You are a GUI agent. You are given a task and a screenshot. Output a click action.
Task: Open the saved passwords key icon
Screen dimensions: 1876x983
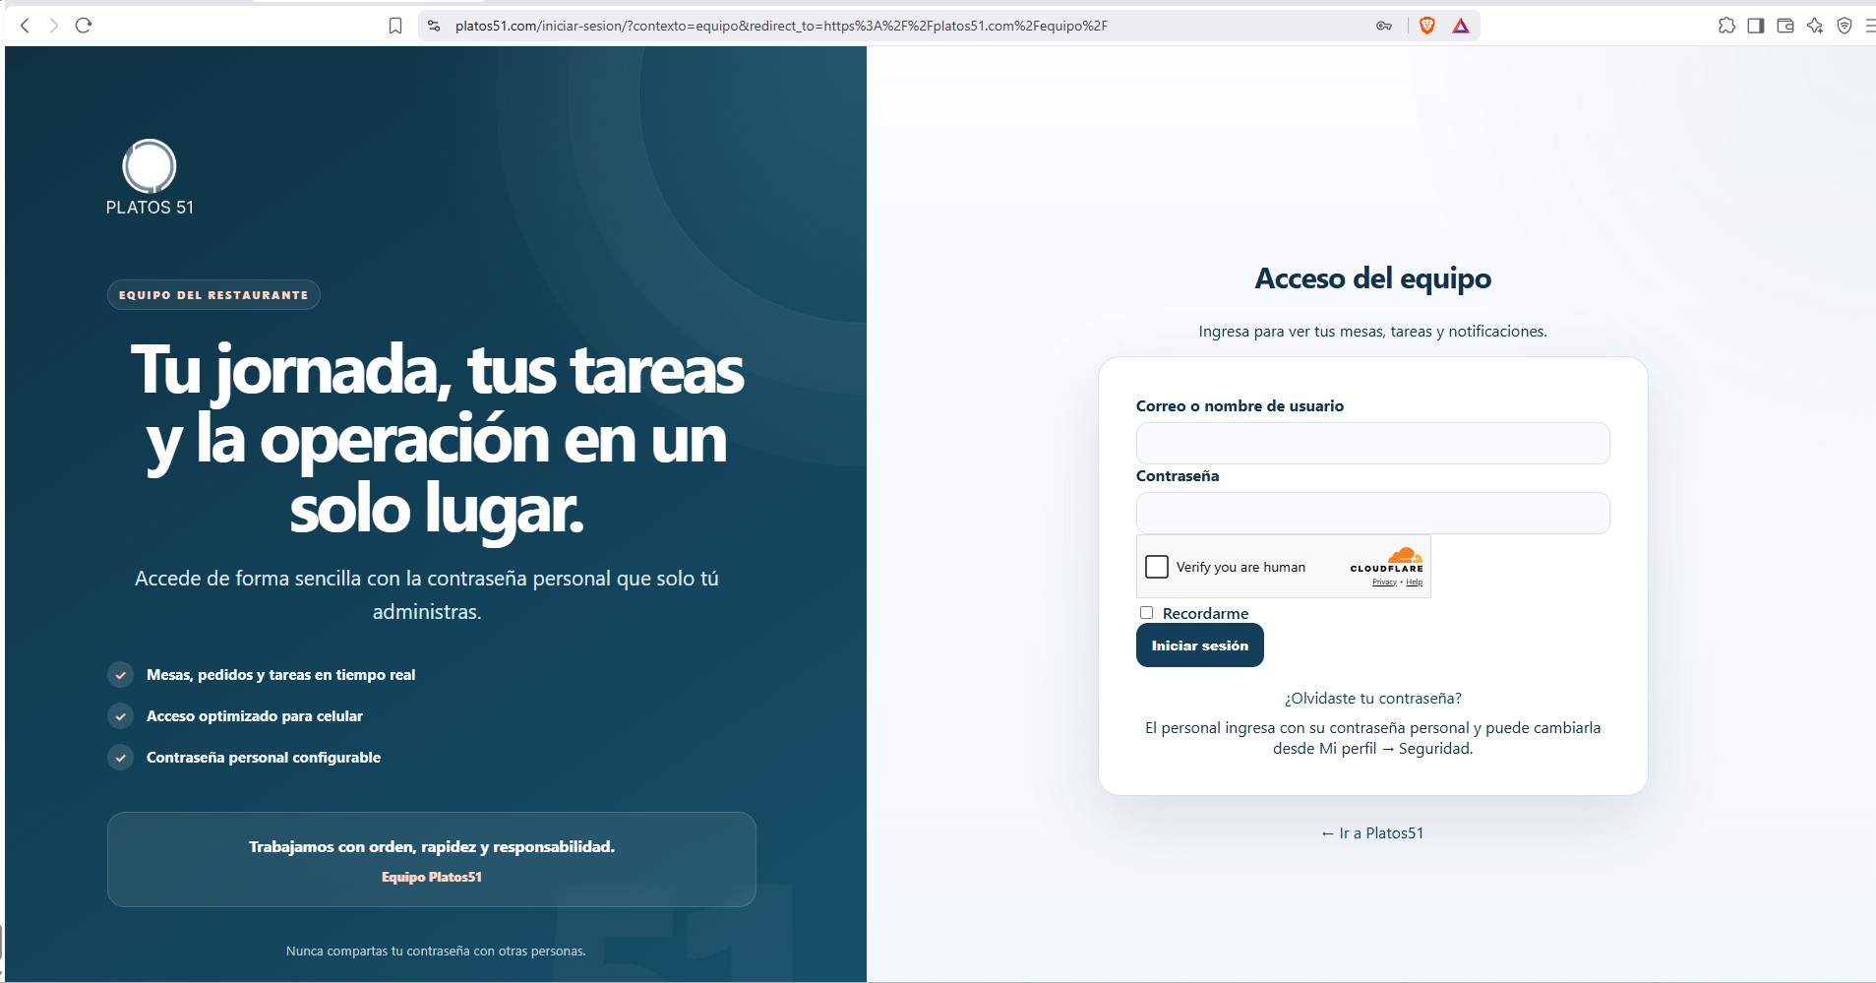coord(1384,26)
